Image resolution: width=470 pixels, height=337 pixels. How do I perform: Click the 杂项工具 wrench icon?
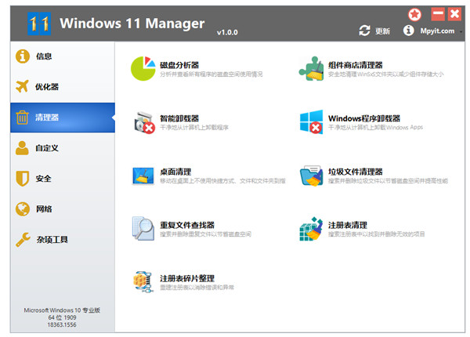[x=23, y=240]
